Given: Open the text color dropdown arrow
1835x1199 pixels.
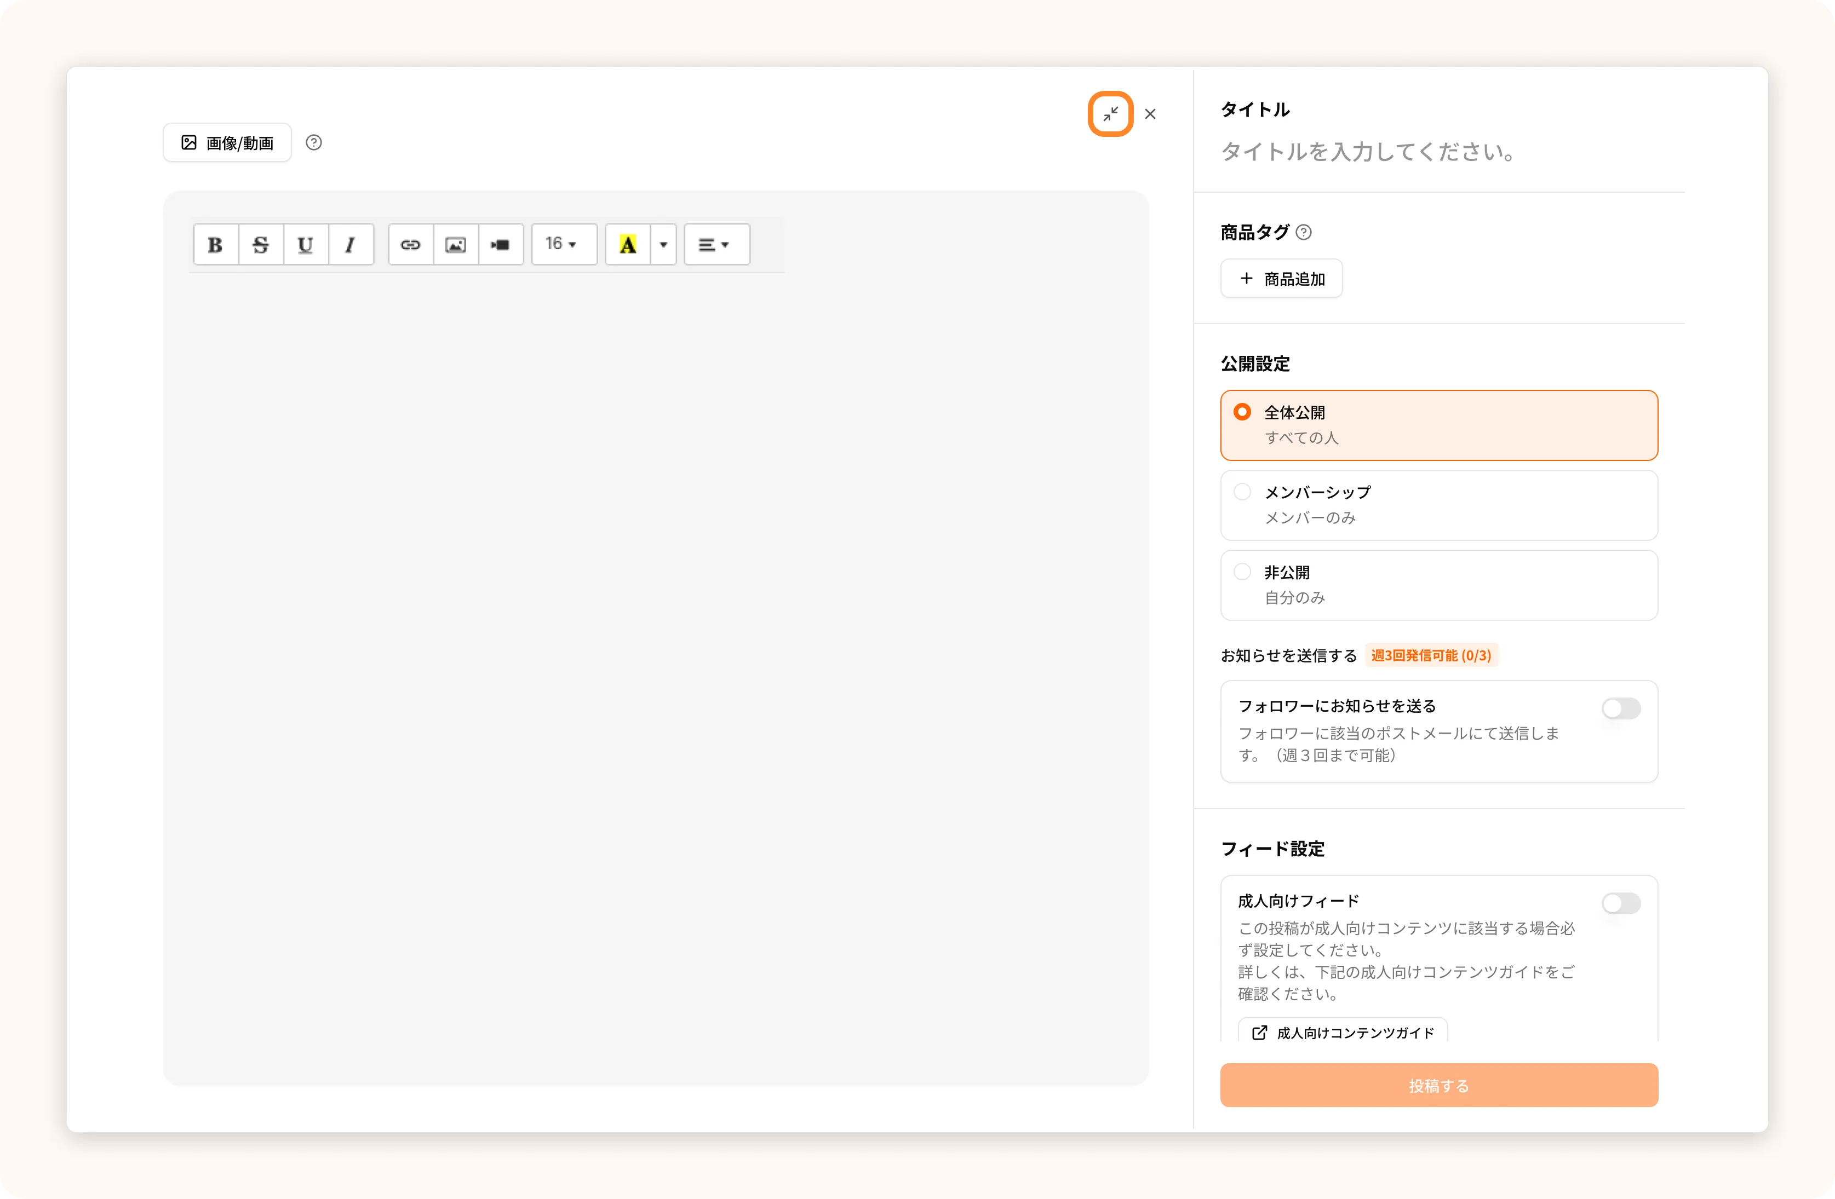Looking at the screenshot, I should coord(663,245).
